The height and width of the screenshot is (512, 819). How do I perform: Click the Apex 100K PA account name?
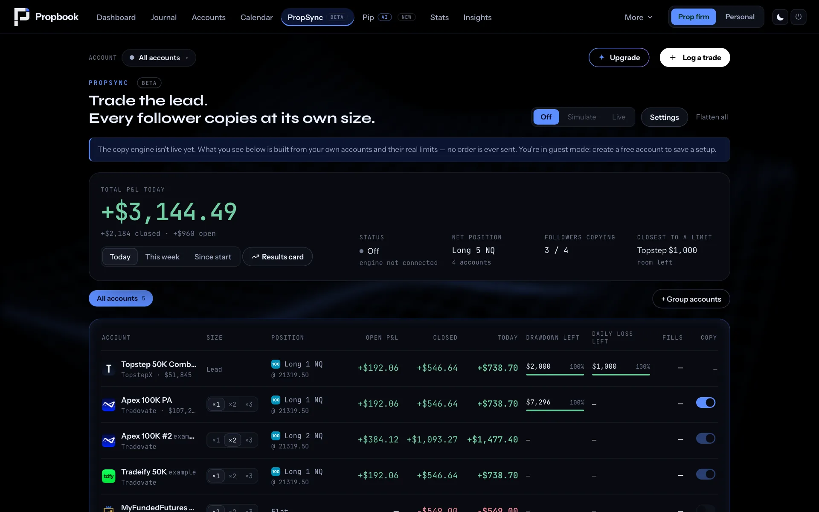point(146,400)
